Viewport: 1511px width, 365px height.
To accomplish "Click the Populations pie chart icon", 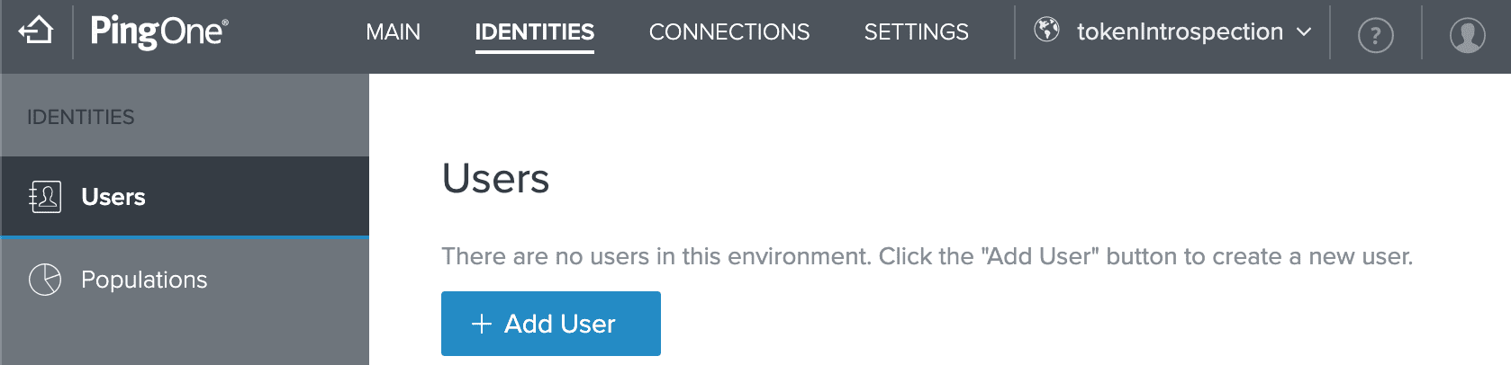I will point(45,280).
